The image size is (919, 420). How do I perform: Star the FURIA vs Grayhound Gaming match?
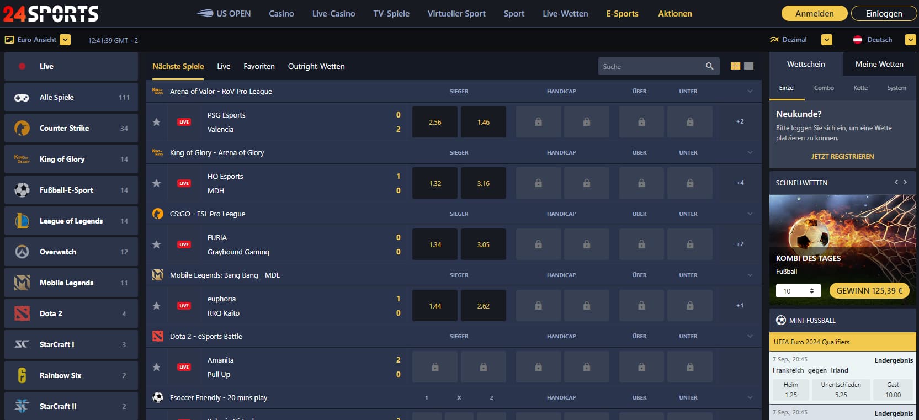157,244
